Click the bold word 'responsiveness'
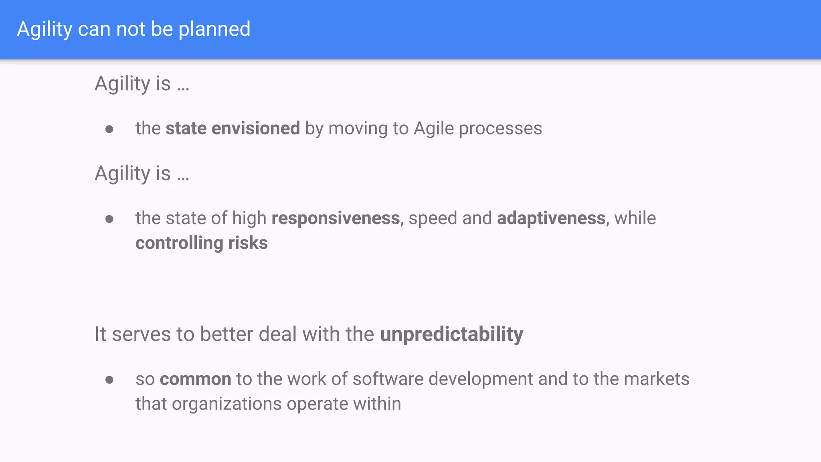The image size is (821, 462). 336,219
